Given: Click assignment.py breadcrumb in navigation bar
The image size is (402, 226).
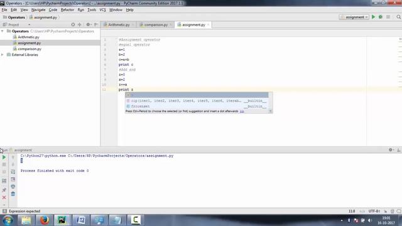Looking at the screenshot, I should click(43, 17).
